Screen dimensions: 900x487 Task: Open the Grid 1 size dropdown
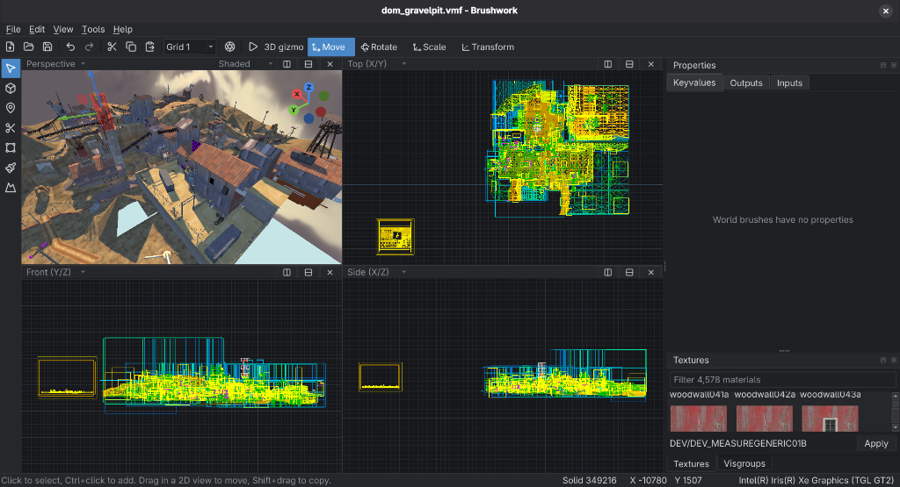pos(190,47)
